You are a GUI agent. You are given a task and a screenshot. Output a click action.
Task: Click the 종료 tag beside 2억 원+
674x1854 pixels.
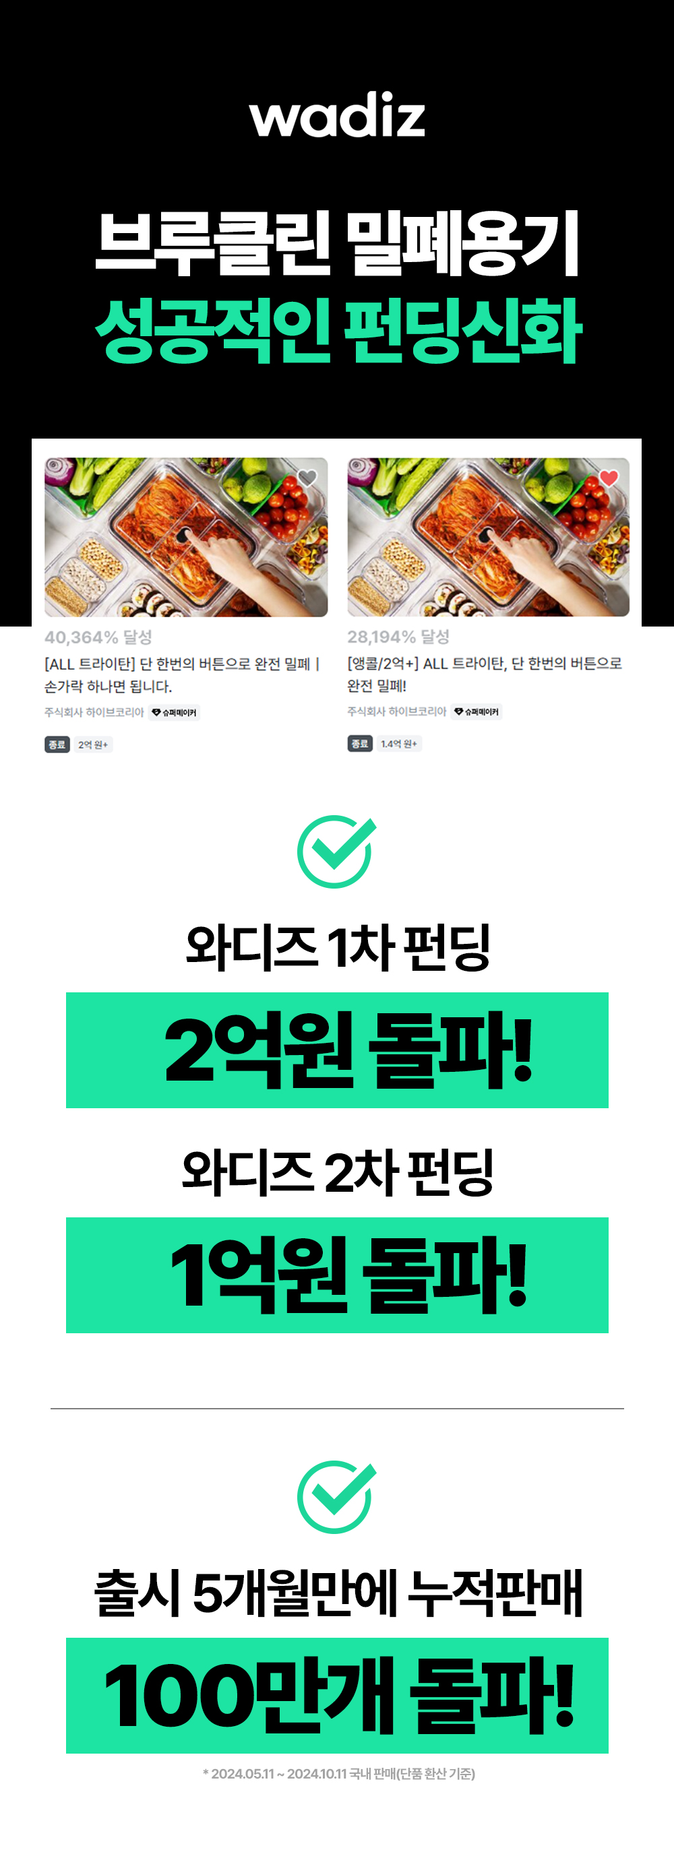point(57,744)
